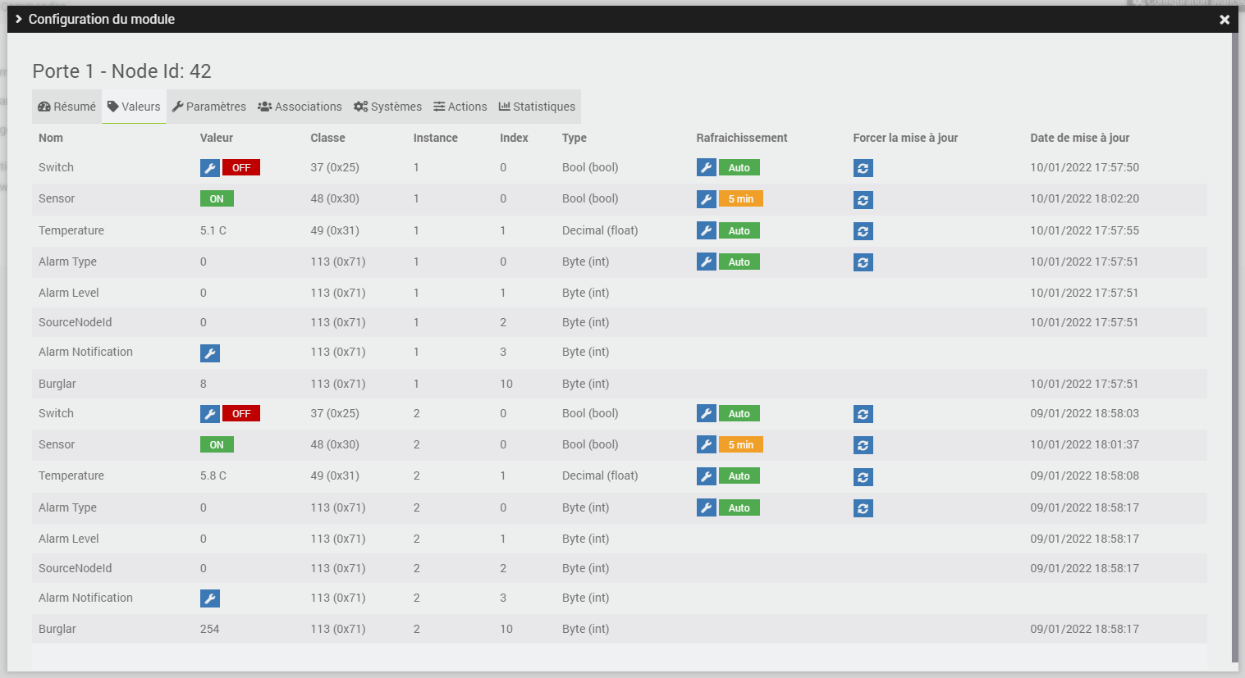Open the Paramètres tab
Screen dimensions: 1245x678
tap(209, 107)
